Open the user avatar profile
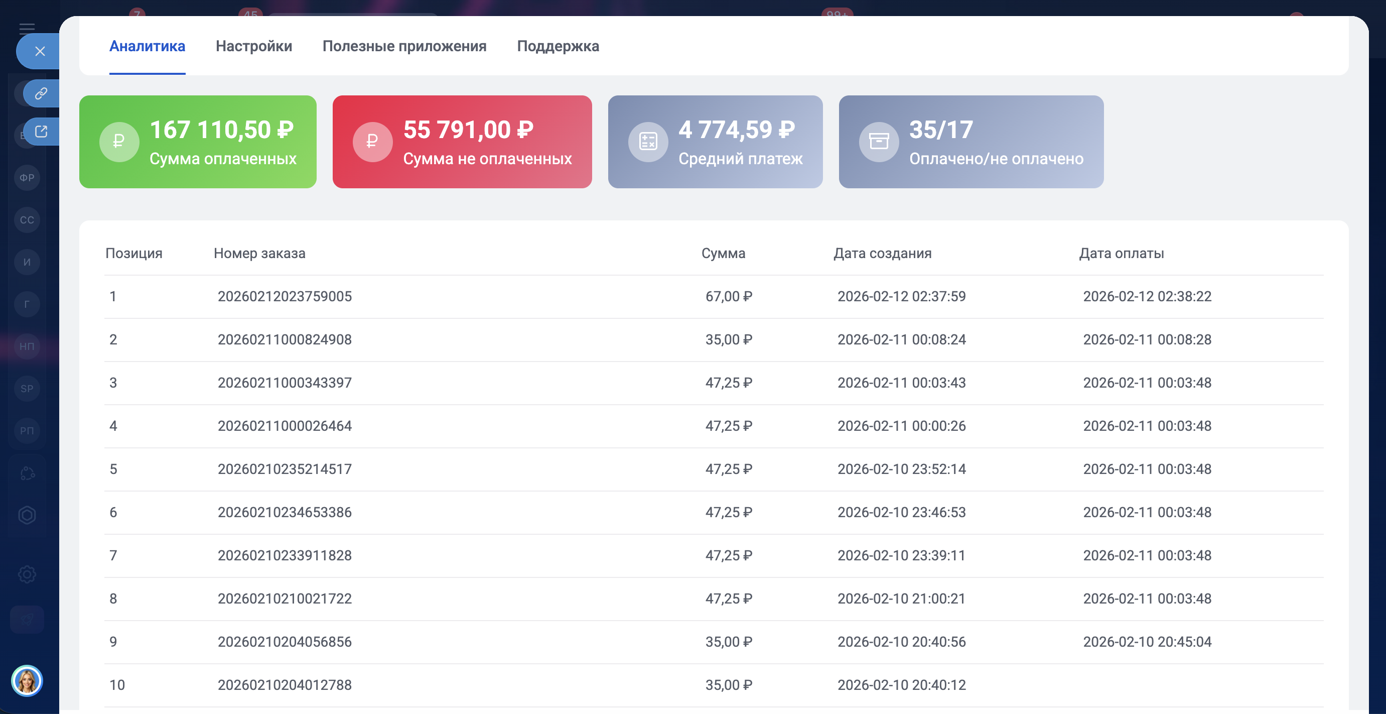 coord(27,681)
